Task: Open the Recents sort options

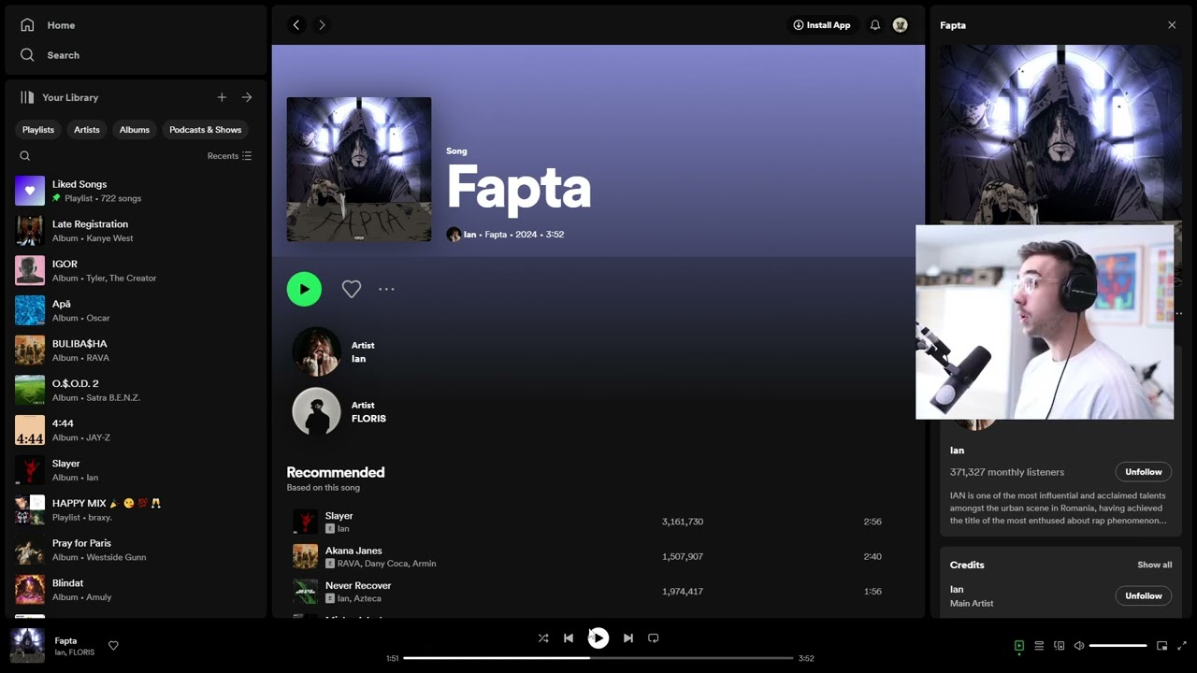Action: 229,156
